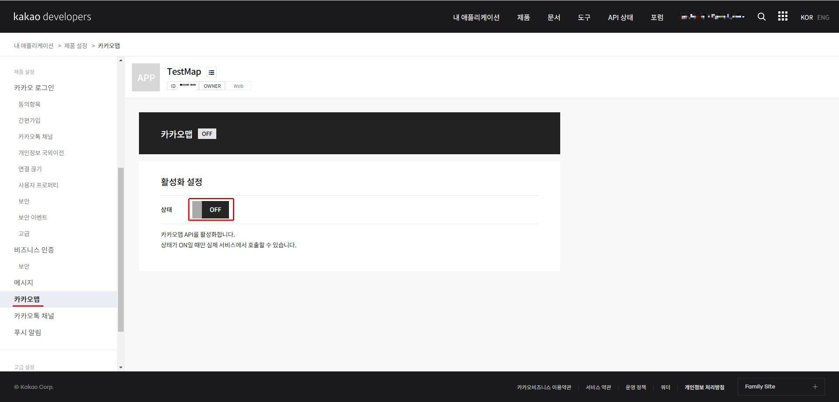Click the app list icon beside TestMap
Image resolution: width=839 pixels, height=402 pixels.
pos(211,72)
